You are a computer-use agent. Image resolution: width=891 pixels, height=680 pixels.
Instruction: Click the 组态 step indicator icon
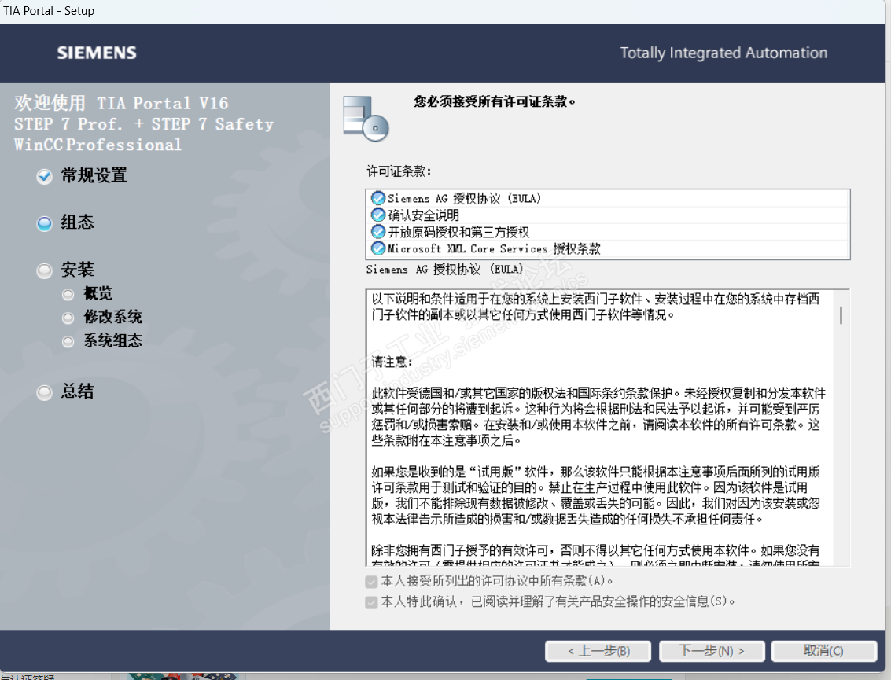click(44, 224)
